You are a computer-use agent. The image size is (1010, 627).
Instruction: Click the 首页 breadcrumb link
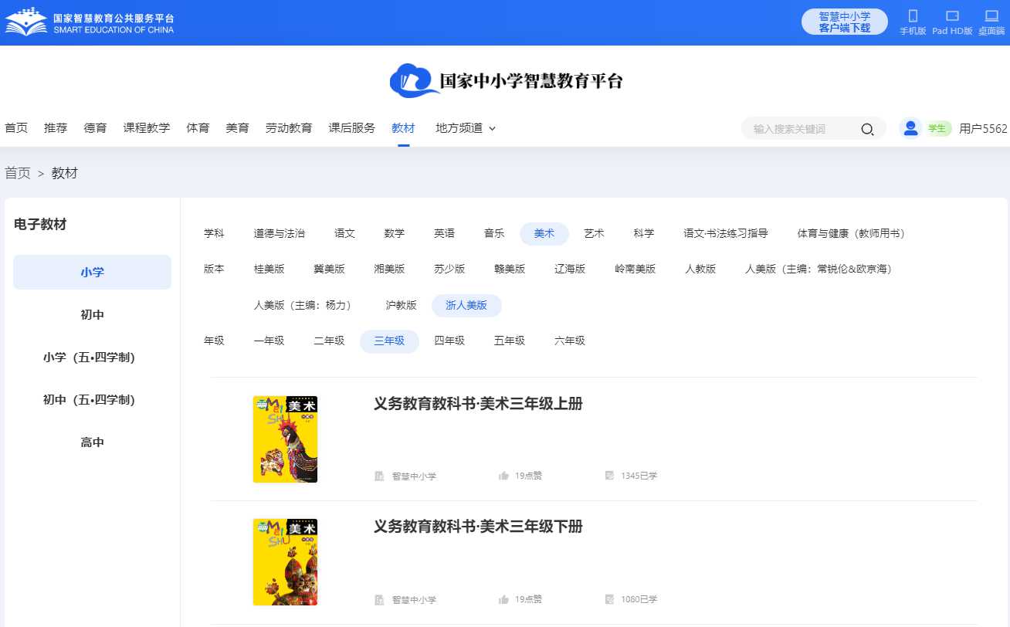(x=18, y=173)
